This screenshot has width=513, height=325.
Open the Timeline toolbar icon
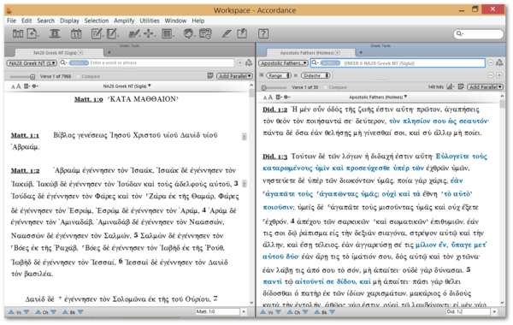click(x=205, y=33)
